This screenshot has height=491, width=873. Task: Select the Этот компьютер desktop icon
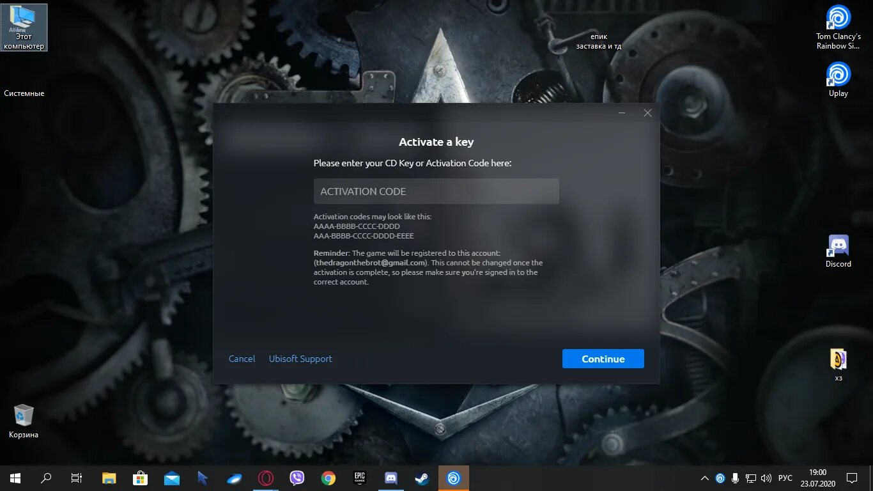[x=24, y=27]
